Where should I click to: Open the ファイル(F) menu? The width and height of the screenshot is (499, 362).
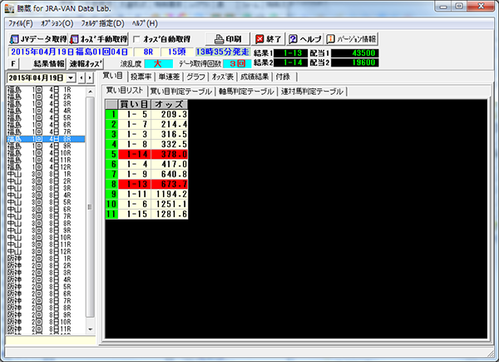coord(20,23)
